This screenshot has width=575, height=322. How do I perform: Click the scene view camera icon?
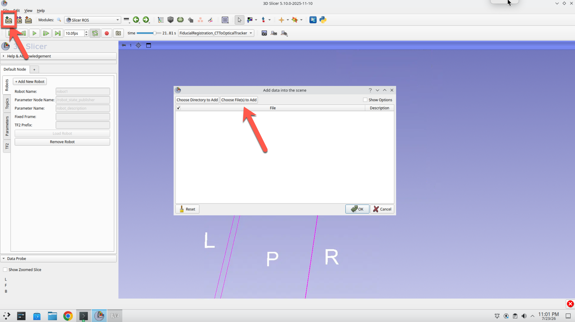[x=274, y=33]
